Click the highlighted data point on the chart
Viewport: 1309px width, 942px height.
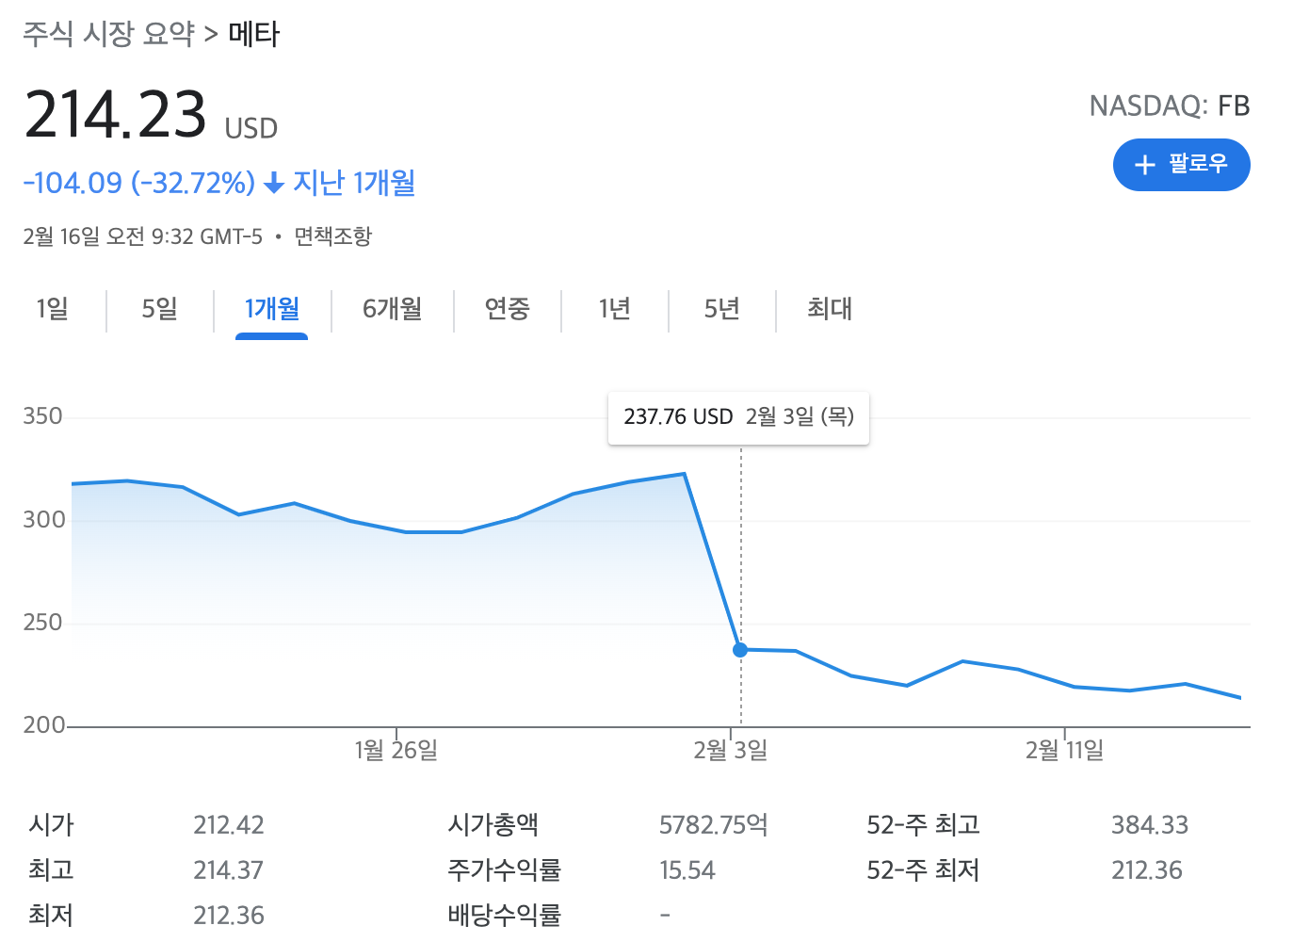740,650
